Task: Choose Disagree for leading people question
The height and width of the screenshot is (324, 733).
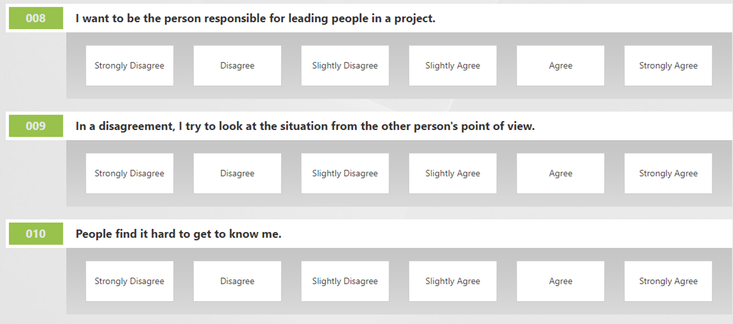Action: point(237,65)
